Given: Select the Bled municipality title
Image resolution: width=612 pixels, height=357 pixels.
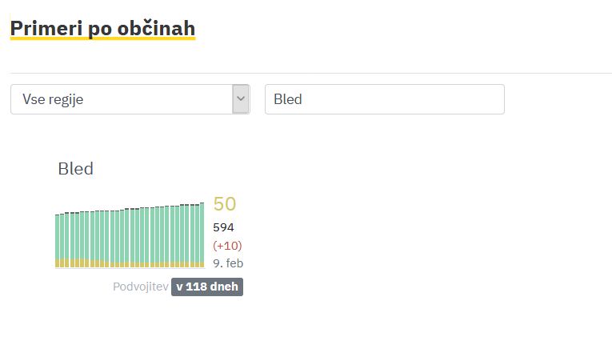Looking at the screenshot, I should [x=75, y=169].
